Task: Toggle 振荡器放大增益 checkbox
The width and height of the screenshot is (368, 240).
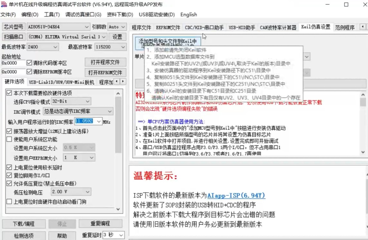Action: point(9,131)
